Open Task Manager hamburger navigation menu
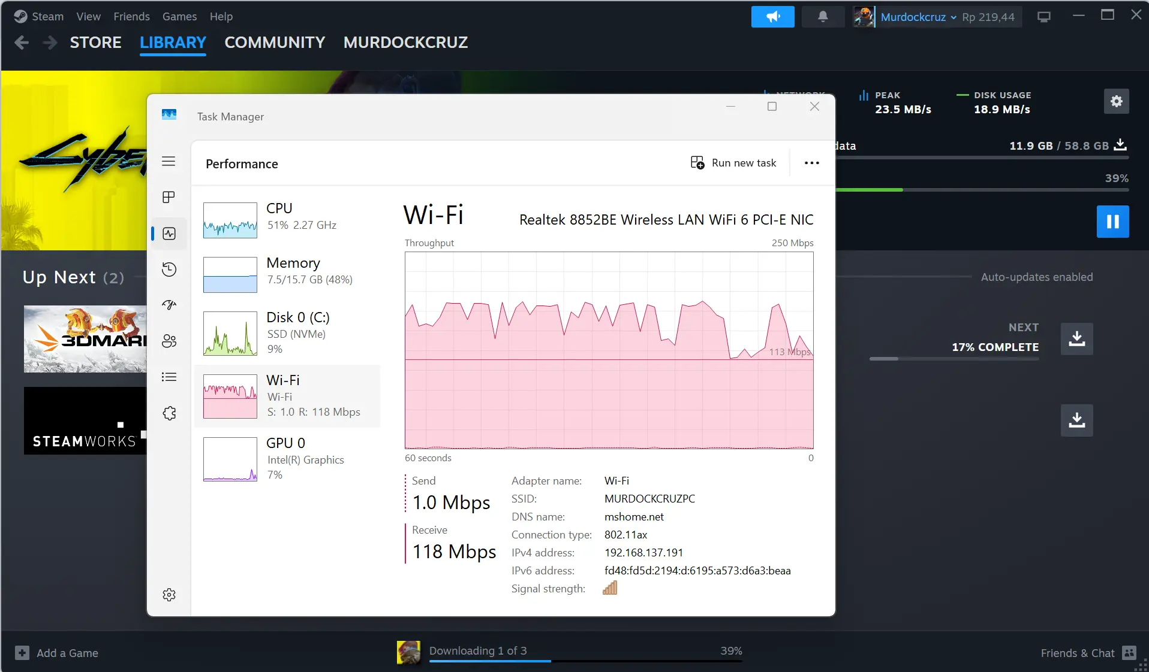The height and width of the screenshot is (672, 1149). (169, 161)
